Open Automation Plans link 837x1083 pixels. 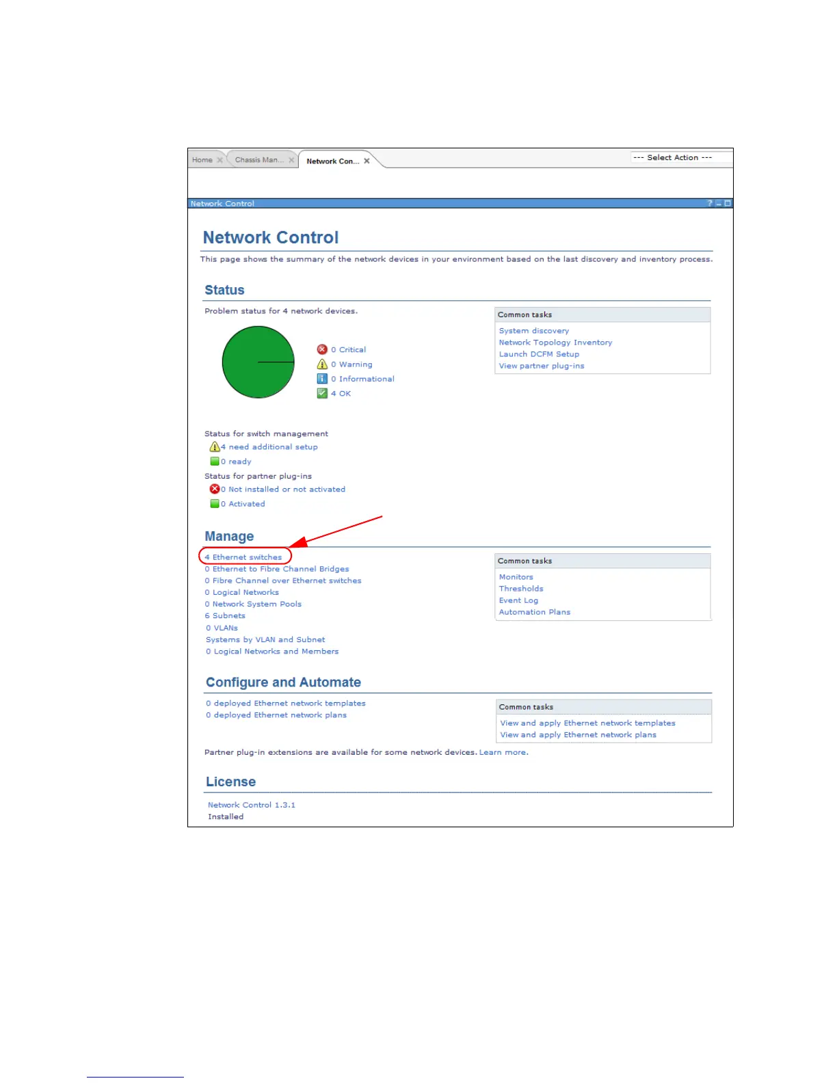click(x=534, y=612)
